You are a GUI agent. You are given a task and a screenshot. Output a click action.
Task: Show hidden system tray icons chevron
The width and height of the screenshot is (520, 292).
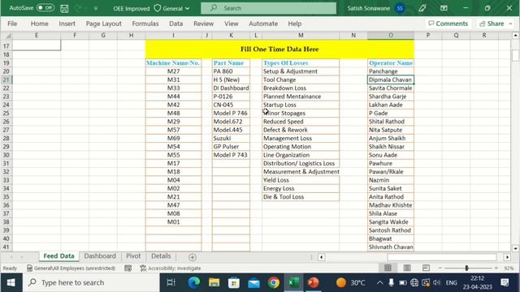coord(379,282)
